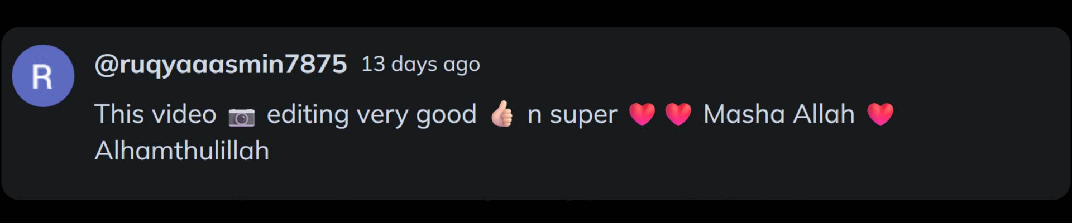Click the heart after "Masha Allah"
Image resolution: width=1072 pixels, height=223 pixels.
pyautogui.click(x=880, y=115)
